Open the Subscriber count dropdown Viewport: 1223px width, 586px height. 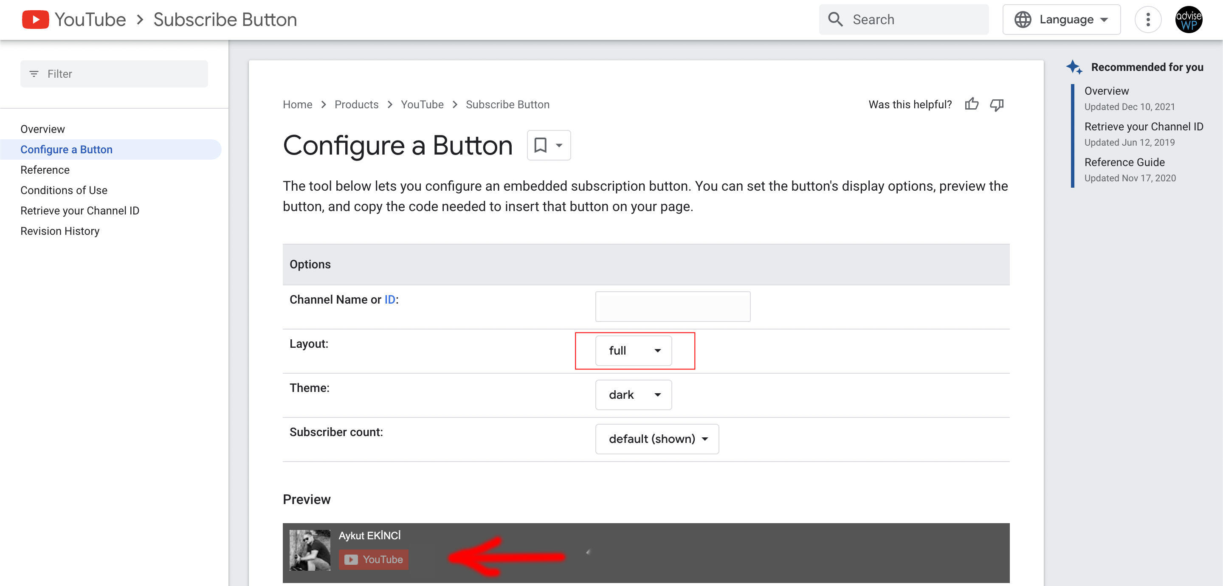click(x=657, y=439)
